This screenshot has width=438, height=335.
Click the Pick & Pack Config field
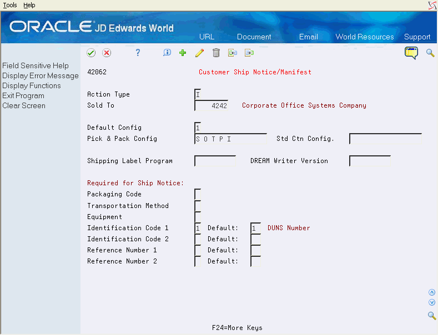(231, 139)
